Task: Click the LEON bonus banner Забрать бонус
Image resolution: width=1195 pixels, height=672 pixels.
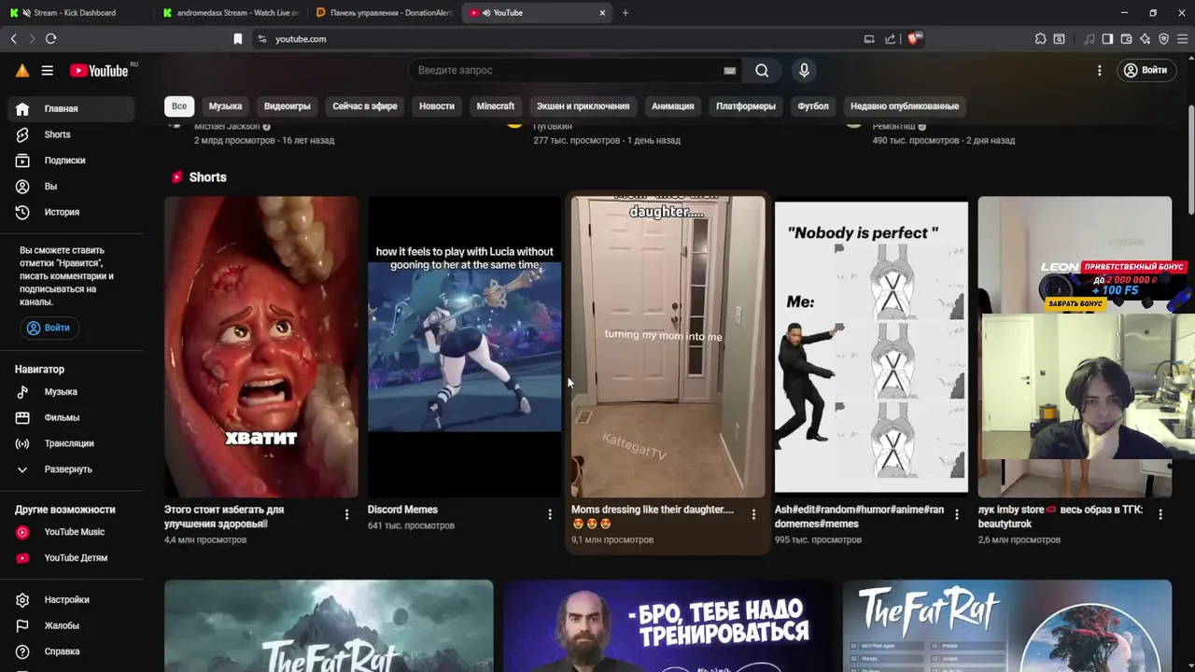Action: point(1075,303)
